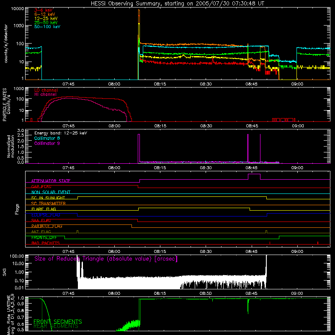Click the counts/s/detector axis label
The height and width of the screenshot is (335, 335).
(x=6, y=44)
